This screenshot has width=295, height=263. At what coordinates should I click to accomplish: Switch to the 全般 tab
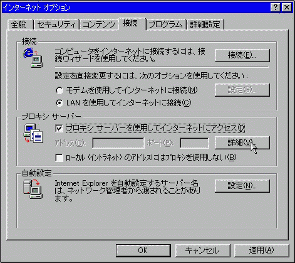coord(19,24)
